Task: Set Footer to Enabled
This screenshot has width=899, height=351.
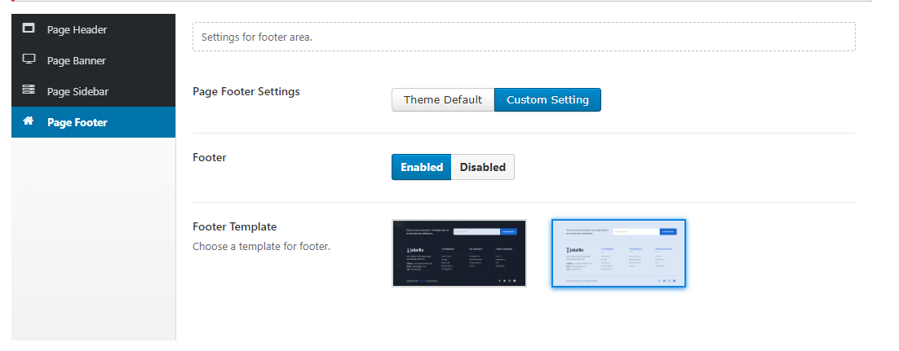Action: 421,167
